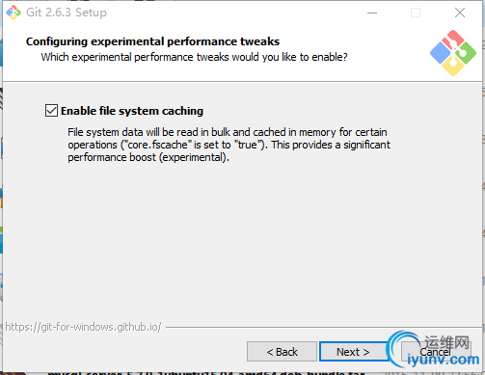Click the "Enable file system caching" label text
The image size is (485, 375).
coord(132,111)
